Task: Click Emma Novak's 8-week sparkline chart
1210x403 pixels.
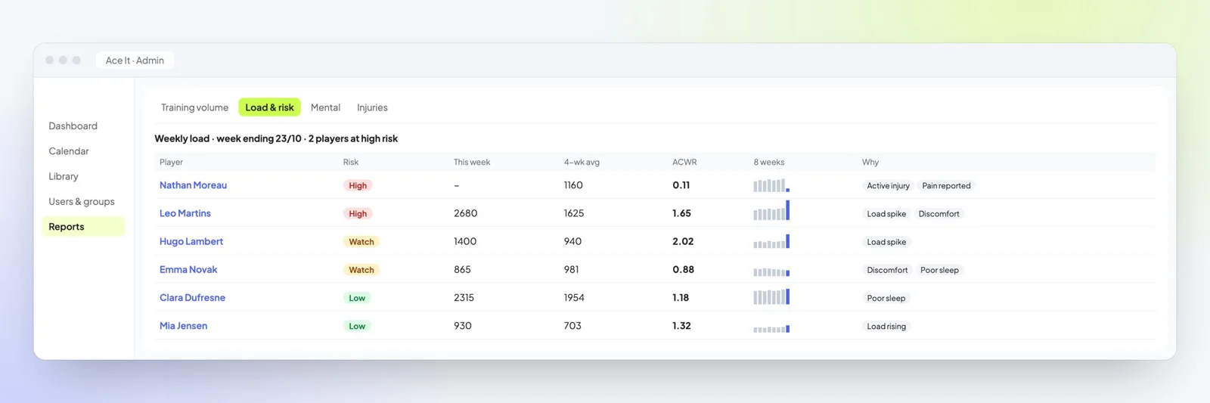Action: [x=771, y=271]
